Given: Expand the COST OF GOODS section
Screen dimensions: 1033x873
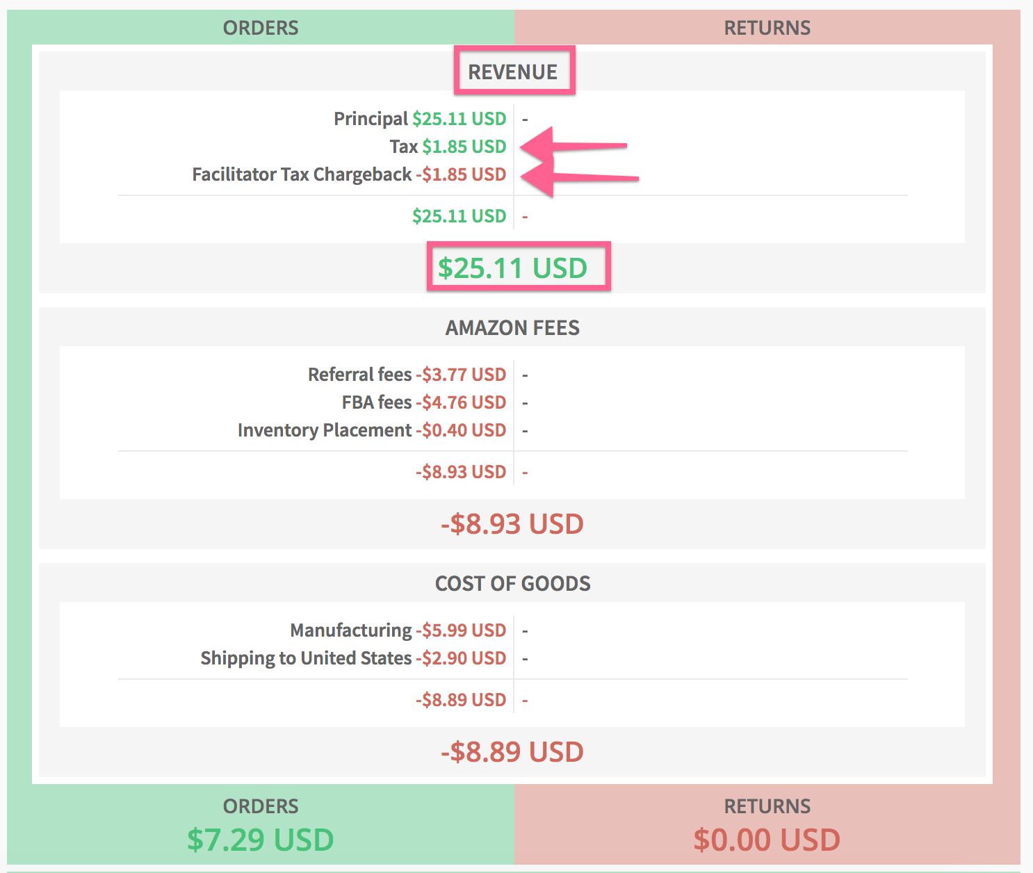Looking at the screenshot, I should (512, 584).
